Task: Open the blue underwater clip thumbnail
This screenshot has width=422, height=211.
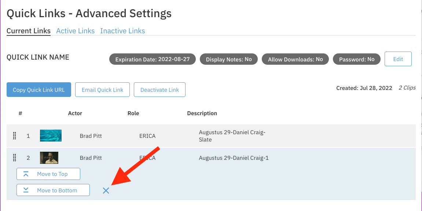Action: tap(51, 136)
